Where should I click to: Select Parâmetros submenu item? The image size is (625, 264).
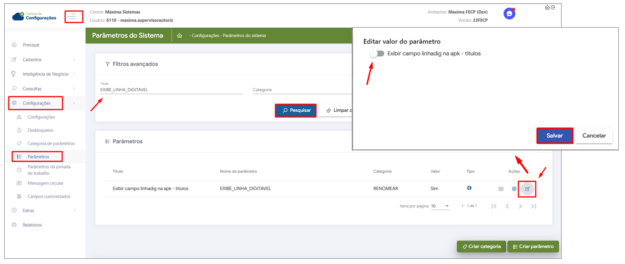38,157
